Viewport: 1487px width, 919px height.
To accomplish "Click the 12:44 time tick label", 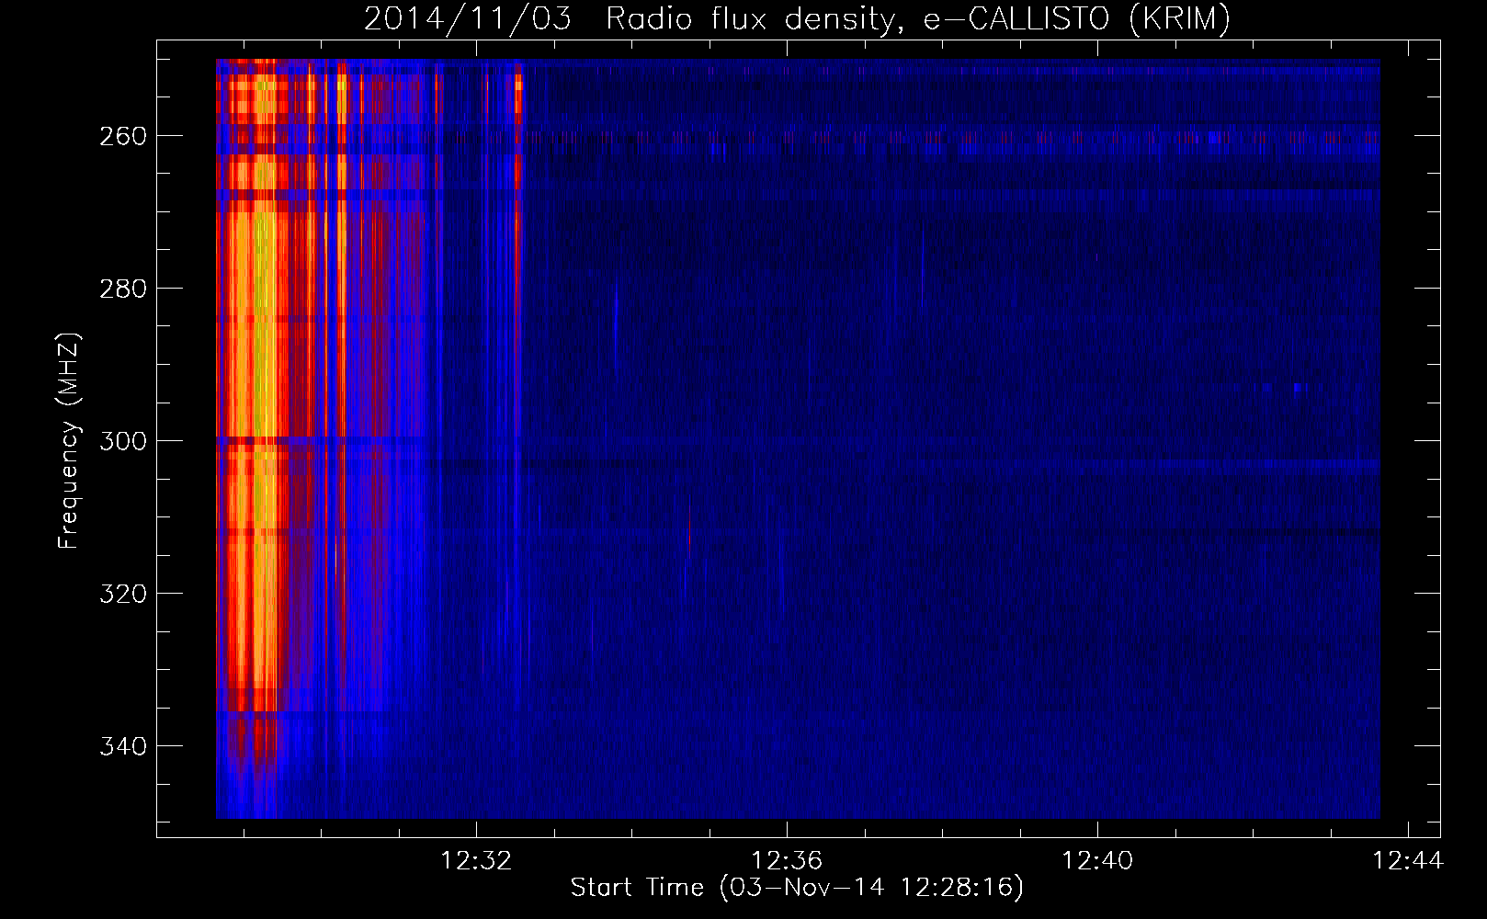I will click(x=1408, y=861).
